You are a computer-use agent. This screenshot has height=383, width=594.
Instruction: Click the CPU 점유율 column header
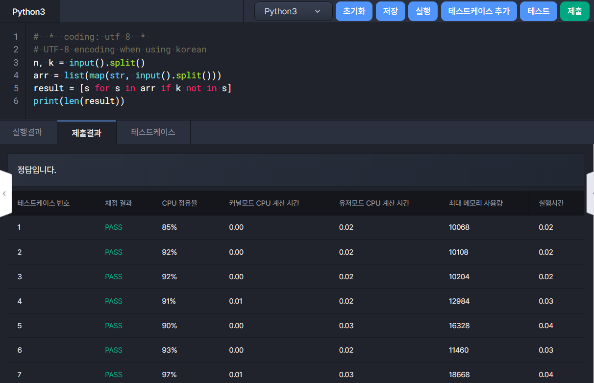[x=180, y=203]
